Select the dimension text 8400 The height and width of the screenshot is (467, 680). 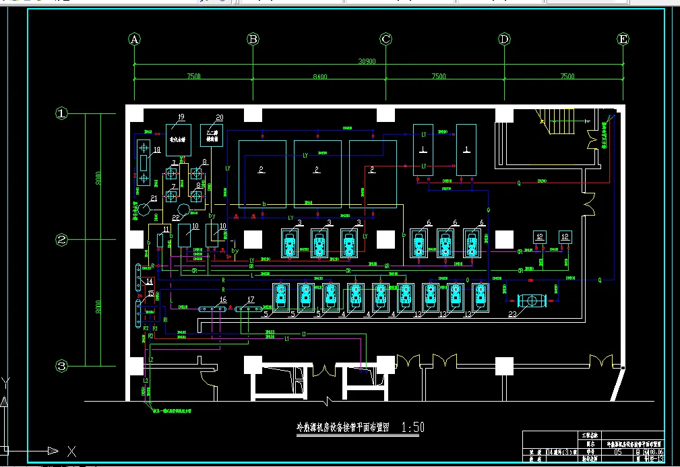tap(320, 76)
